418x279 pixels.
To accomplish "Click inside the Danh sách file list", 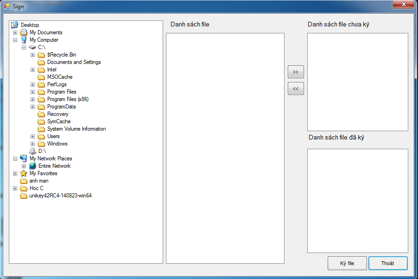I will 225,148.
